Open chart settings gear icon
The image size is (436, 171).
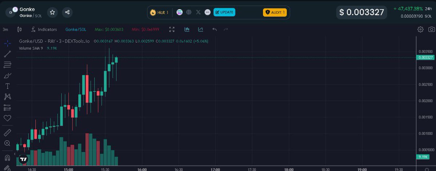pyautogui.click(x=420, y=29)
